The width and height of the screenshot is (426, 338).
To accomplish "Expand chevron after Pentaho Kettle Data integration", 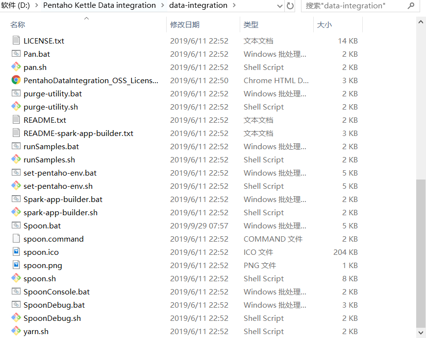I will 162,6.
